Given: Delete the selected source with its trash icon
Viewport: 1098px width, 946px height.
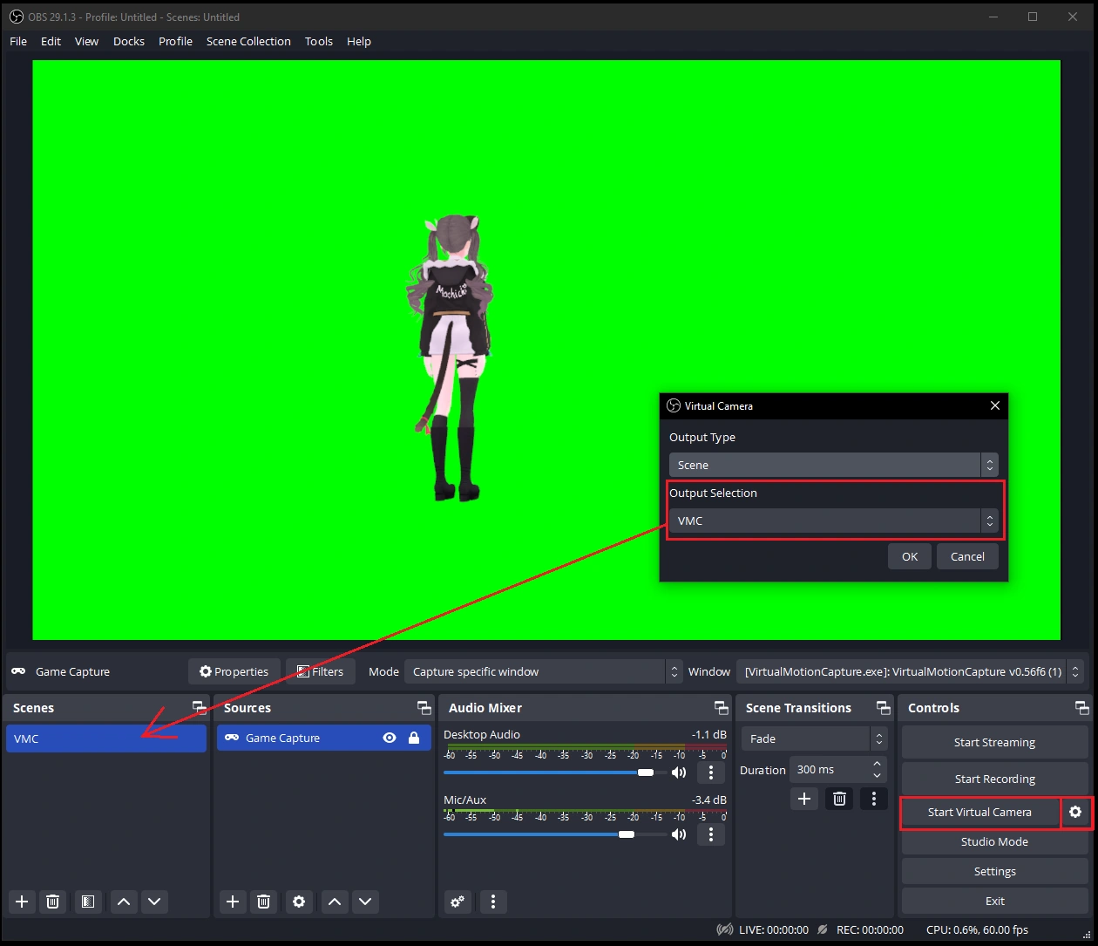Looking at the screenshot, I should pyautogui.click(x=264, y=902).
